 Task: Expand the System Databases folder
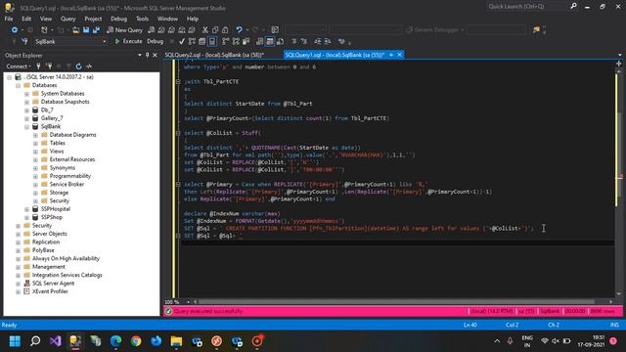click(x=26, y=94)
